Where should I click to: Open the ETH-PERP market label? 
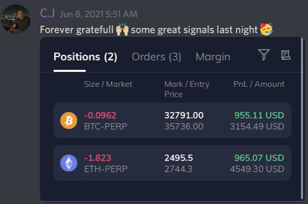tap(106, 169)
